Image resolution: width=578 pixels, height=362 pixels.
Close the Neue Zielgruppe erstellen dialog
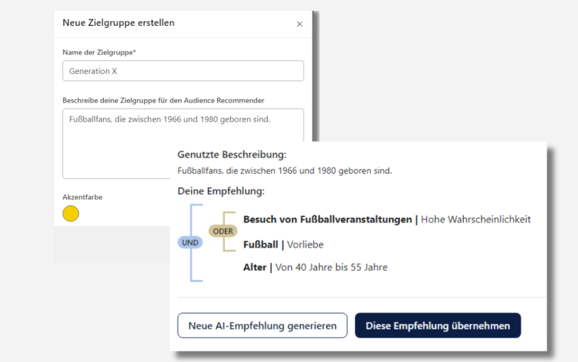pos(299,24)
